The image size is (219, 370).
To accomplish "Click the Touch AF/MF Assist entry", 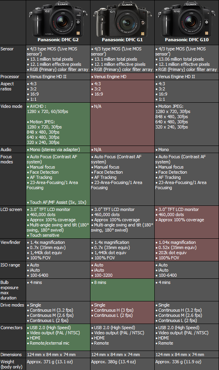I will point(57,202).
